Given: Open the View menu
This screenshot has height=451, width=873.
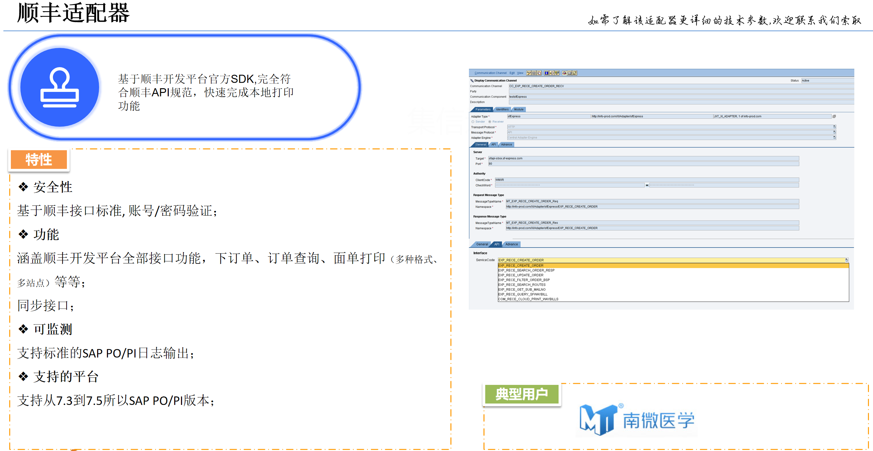Looking at the screenshot, I should click(x=520, y=73).
